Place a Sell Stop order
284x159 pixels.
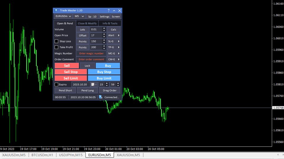pos(71,72)
